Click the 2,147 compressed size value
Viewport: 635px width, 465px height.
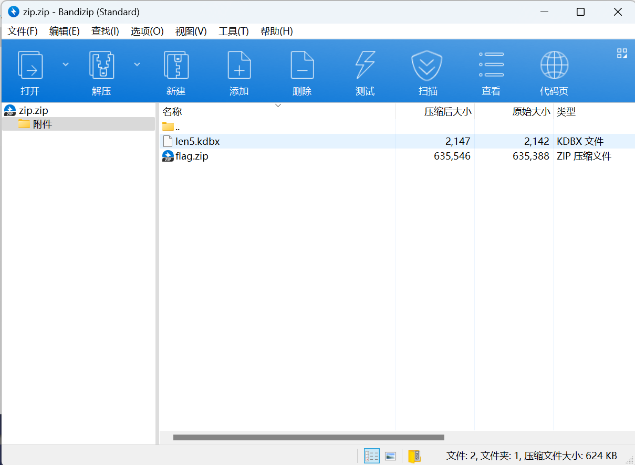tap(457, 141)
